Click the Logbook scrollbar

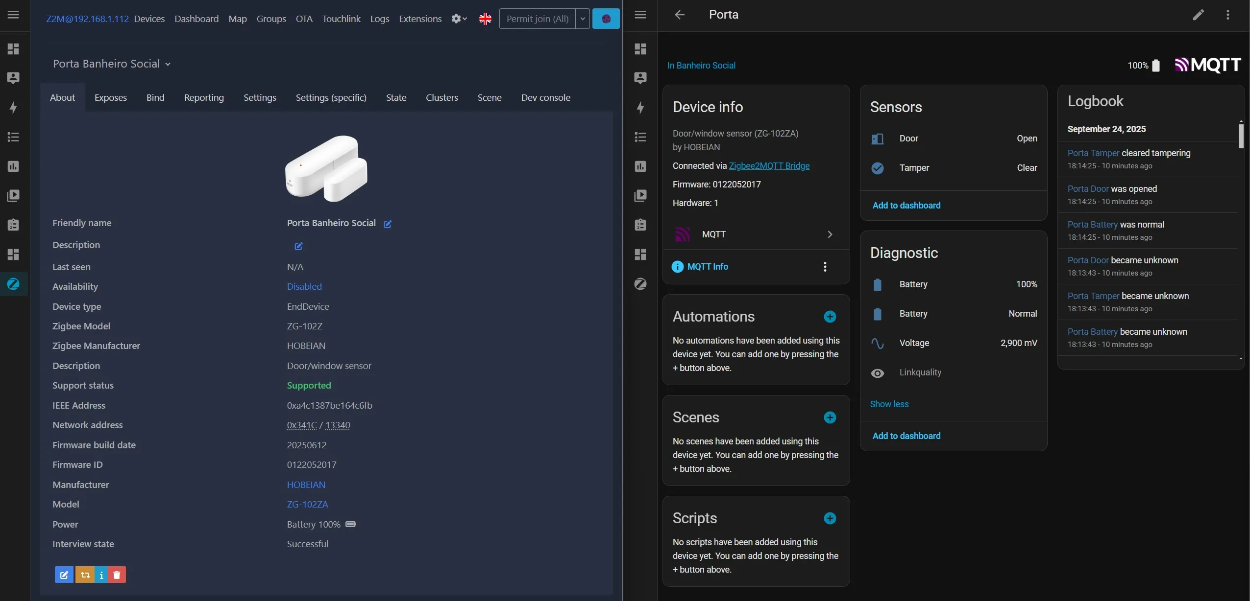point(1241,137)
